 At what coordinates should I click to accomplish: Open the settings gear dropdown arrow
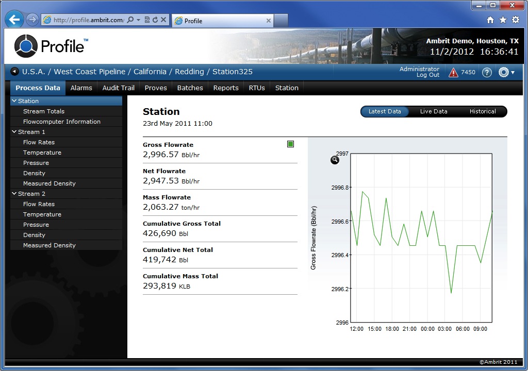point(513,72)
